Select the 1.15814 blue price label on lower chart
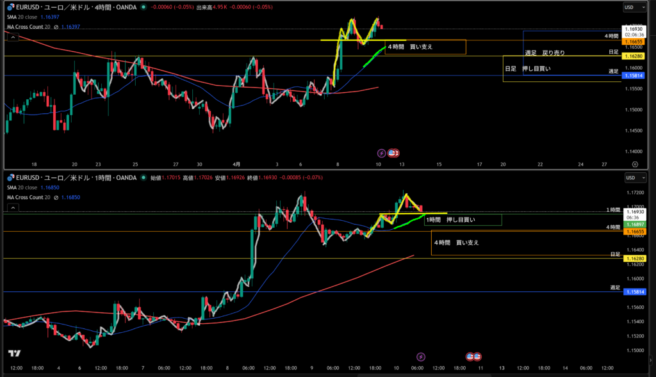Screen dimensions: 656x377 pyautogui.click(x=633, y=292)
